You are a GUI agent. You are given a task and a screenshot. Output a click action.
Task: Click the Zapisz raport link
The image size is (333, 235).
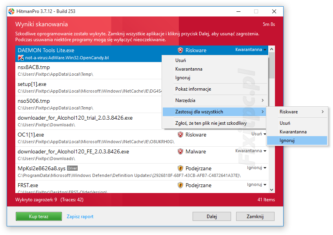click(x=80, y=217)
